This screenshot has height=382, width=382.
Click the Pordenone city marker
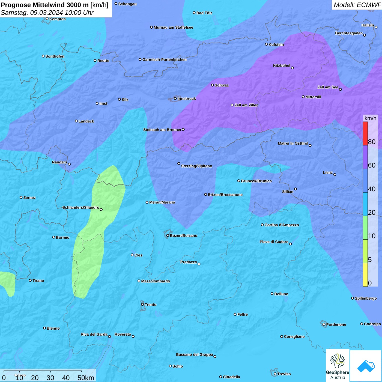click(x=324, y=324)
